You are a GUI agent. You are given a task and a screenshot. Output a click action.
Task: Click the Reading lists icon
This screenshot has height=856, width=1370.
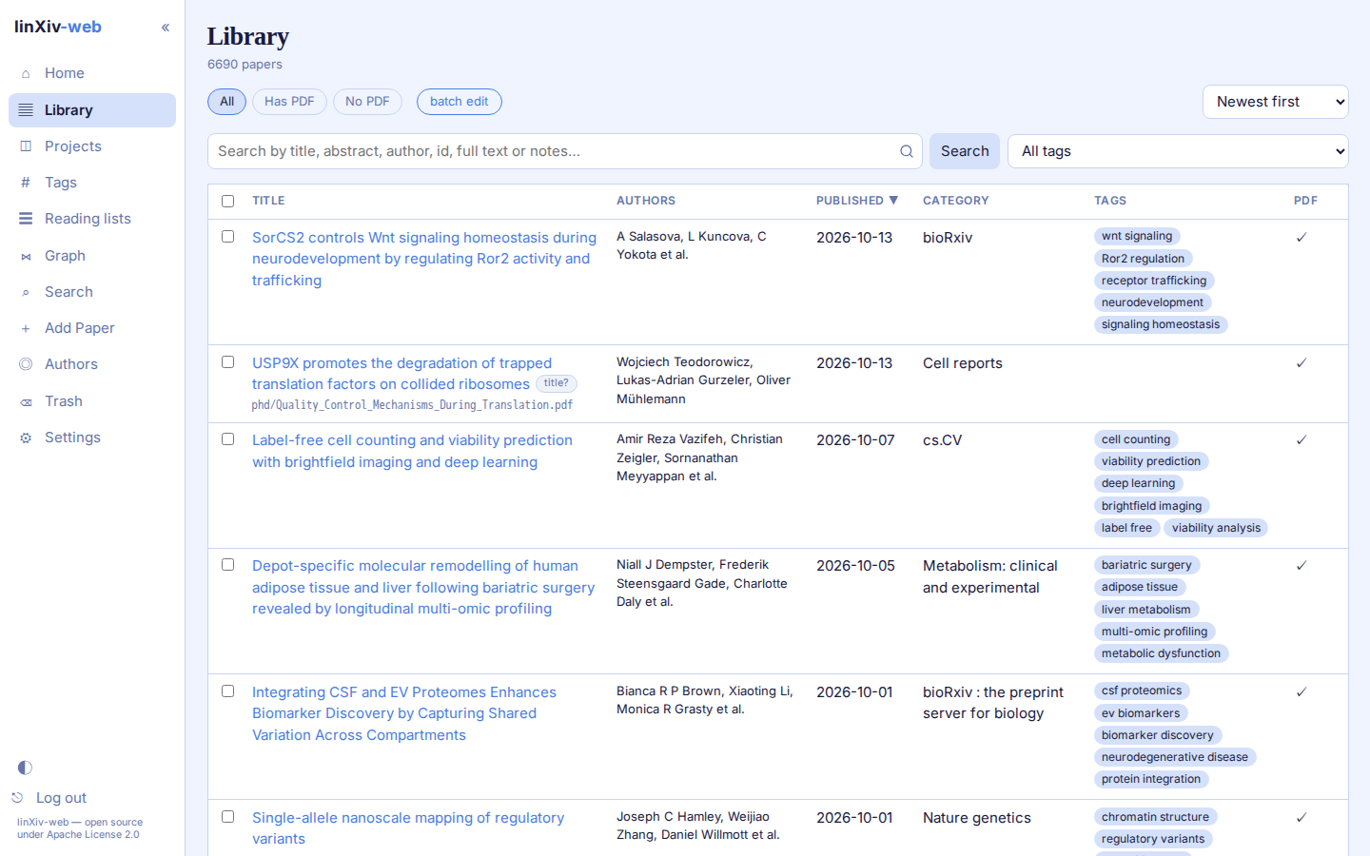tap(26, 219)
